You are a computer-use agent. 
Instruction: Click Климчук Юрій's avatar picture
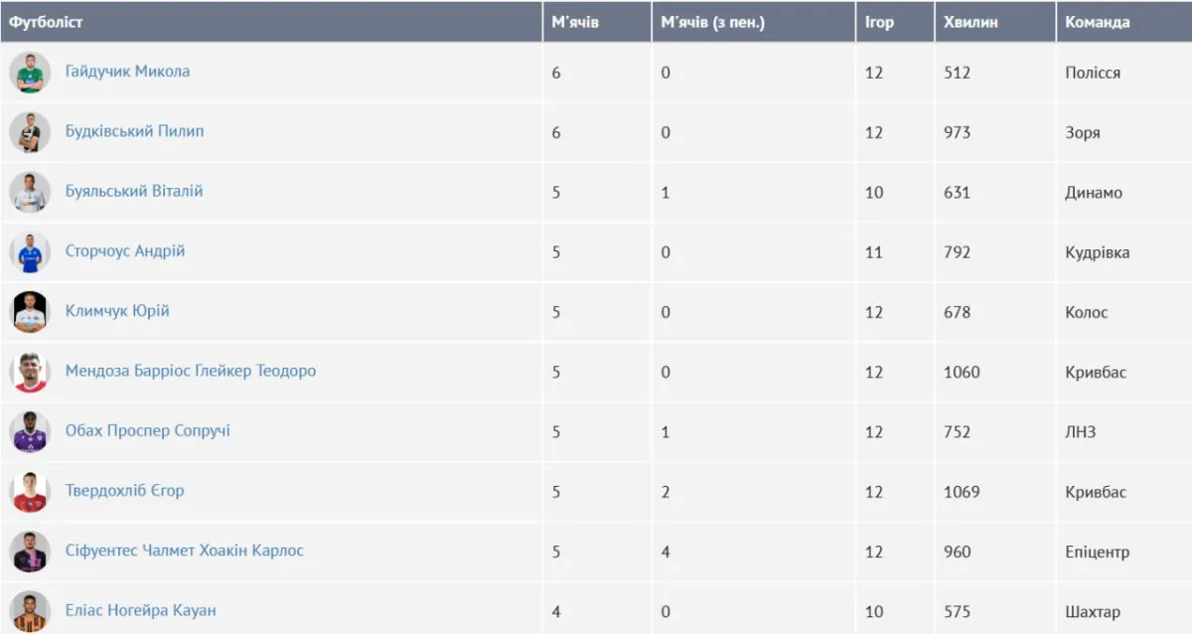[30, 312]
